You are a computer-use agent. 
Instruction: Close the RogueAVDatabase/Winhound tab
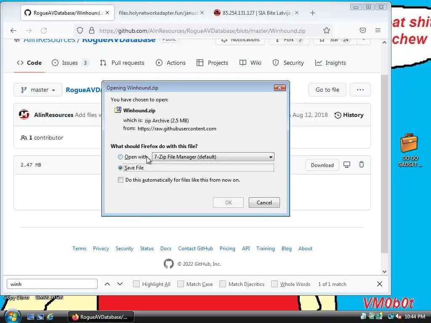107,13
